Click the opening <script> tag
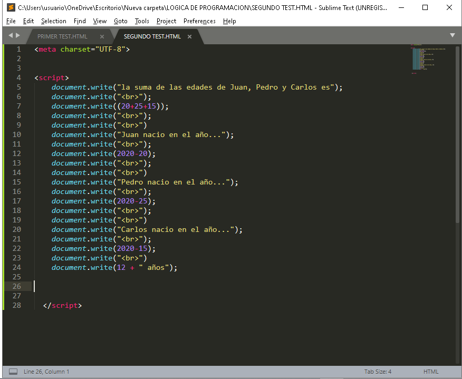This screenshot has height=379, width=462. point(52,77)
